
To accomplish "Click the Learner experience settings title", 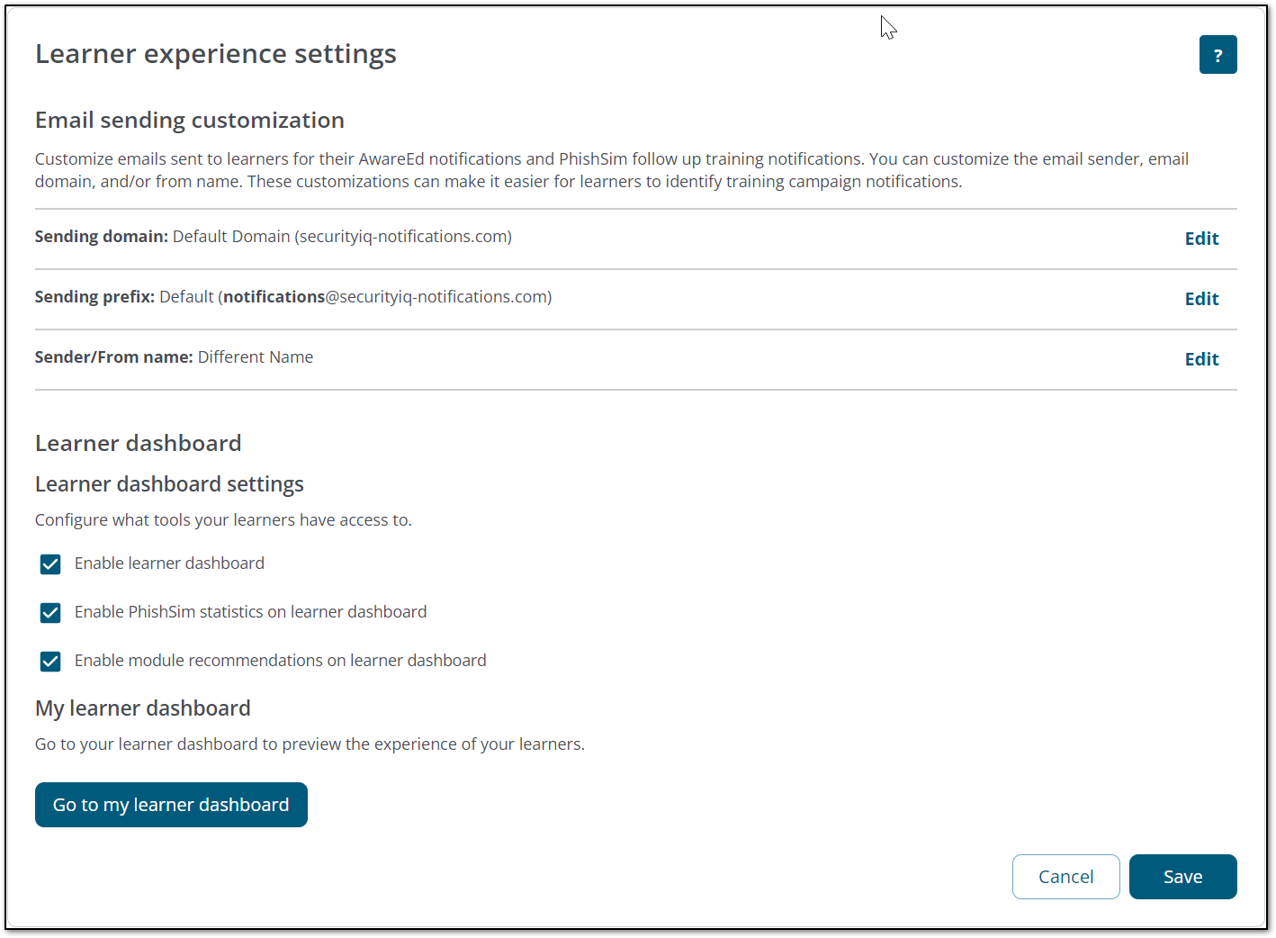I will pos(215,54).
